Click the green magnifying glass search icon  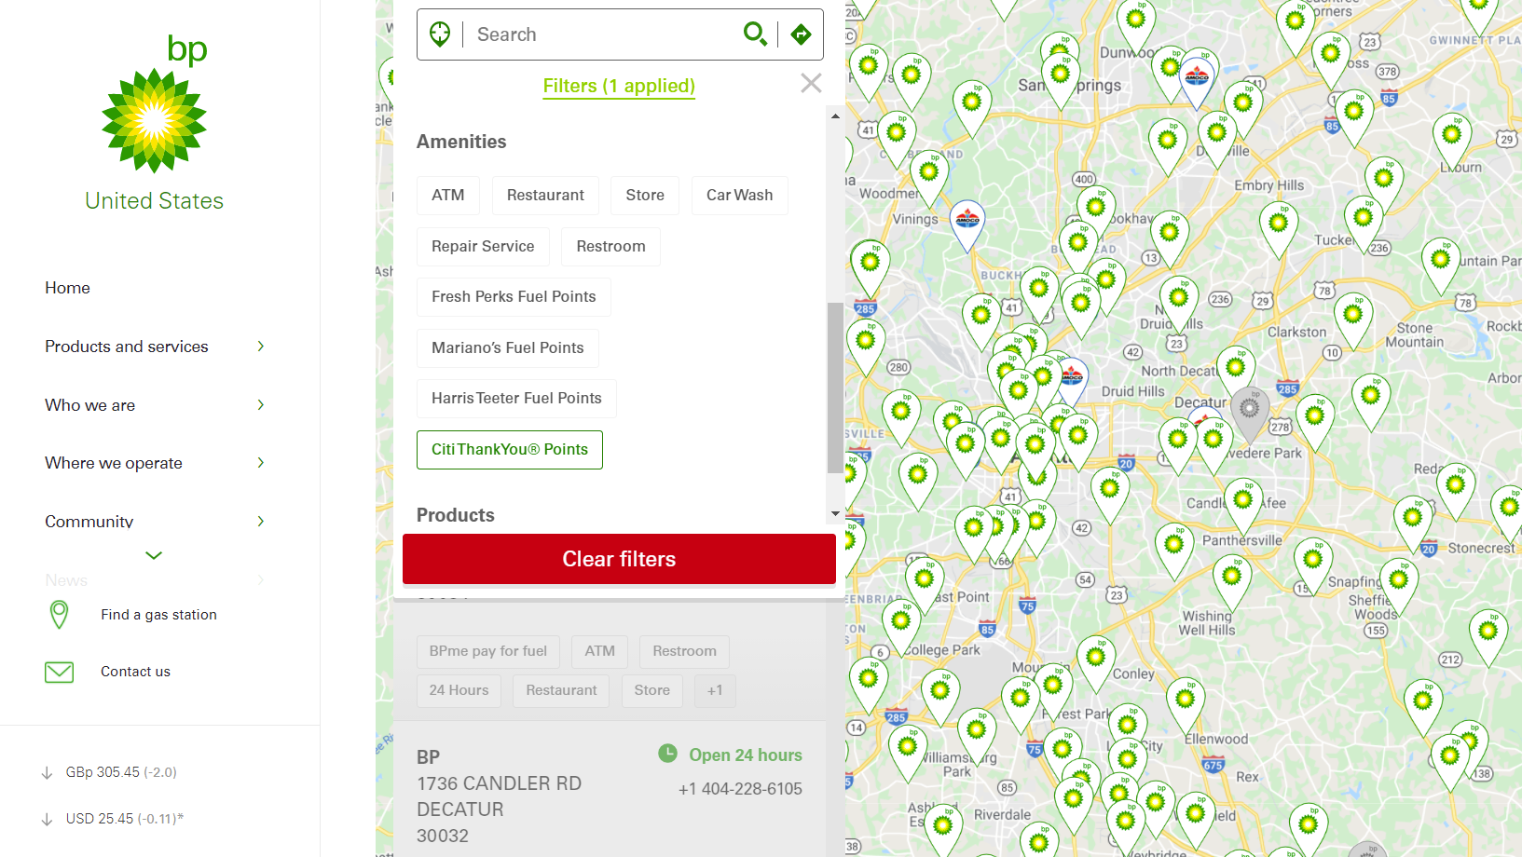(x=754, y=34)
